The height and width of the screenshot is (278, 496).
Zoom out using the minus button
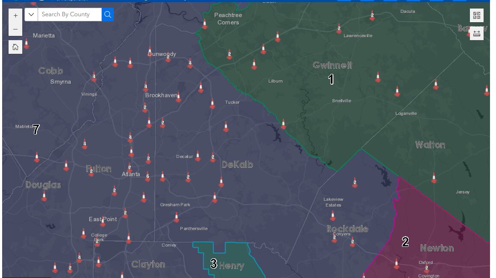click(x=15, y=30)
